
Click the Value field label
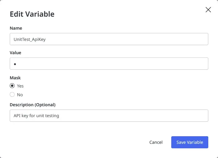point(15,53)
